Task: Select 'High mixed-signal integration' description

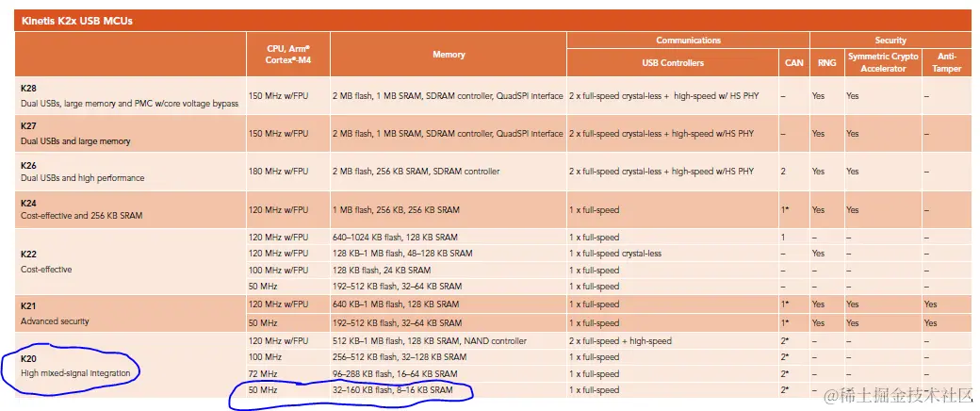Action: [x=75, y=373]
